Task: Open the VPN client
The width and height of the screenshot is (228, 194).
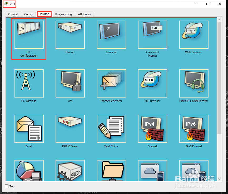Action: [x=70, y=83]
